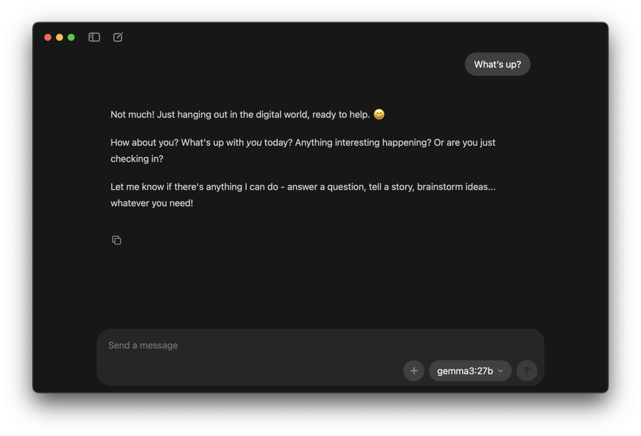Viewport: 641px width, 436px height.
Task: Copy the assistant response
Action: [117, 240]
